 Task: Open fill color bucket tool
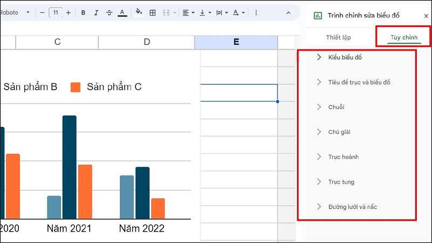[139, 12]
